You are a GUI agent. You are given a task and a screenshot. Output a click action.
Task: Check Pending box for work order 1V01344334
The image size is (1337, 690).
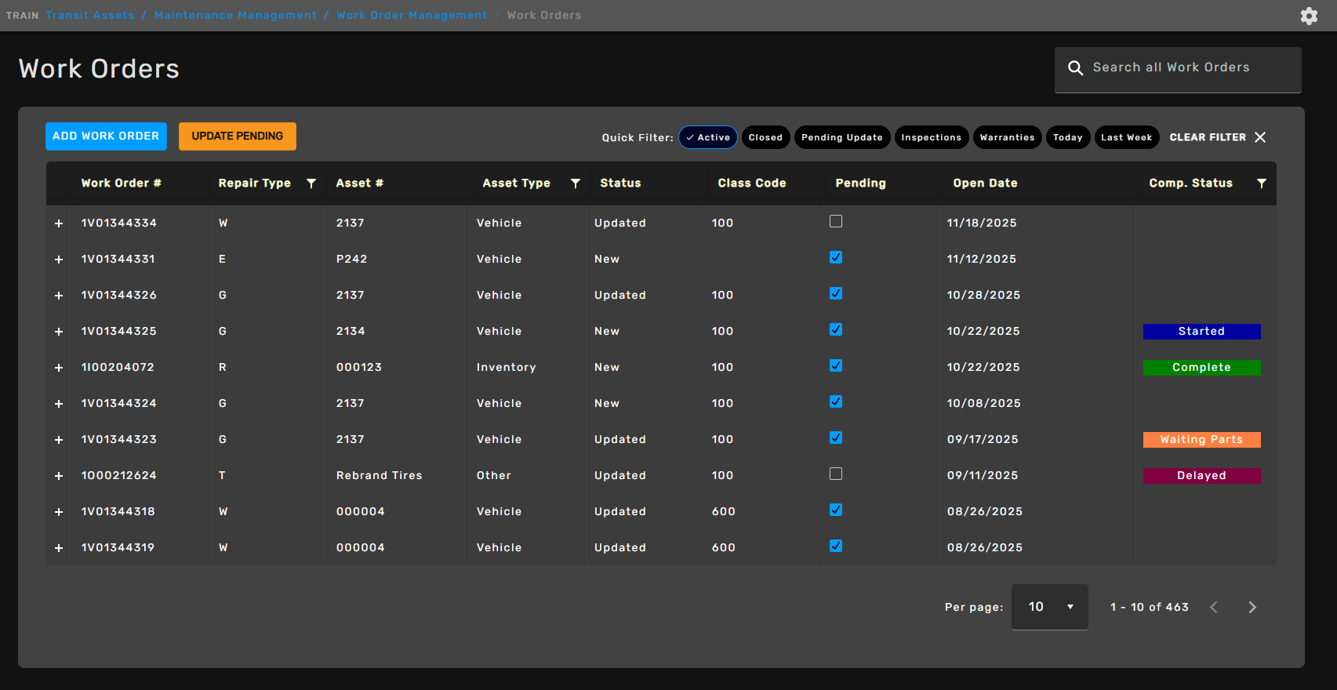836,222
